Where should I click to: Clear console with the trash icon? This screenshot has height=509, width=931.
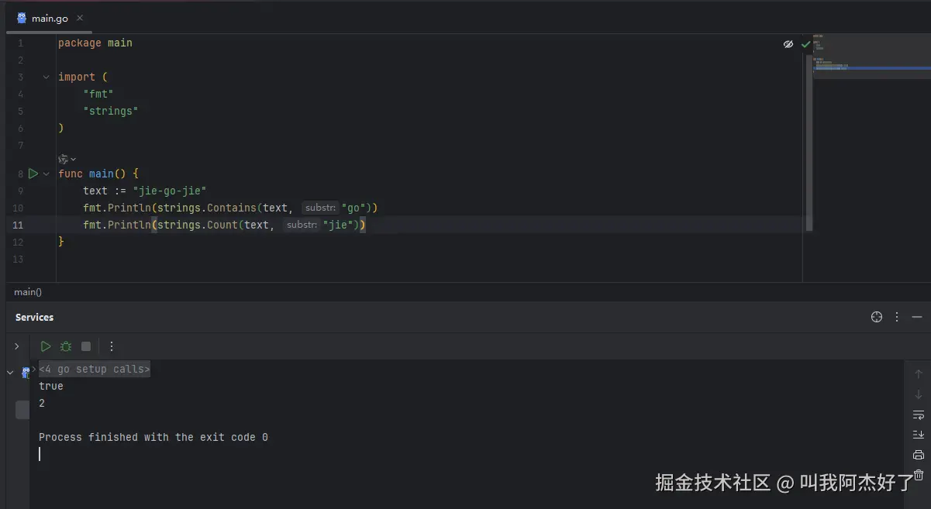[x=919, y=475]
